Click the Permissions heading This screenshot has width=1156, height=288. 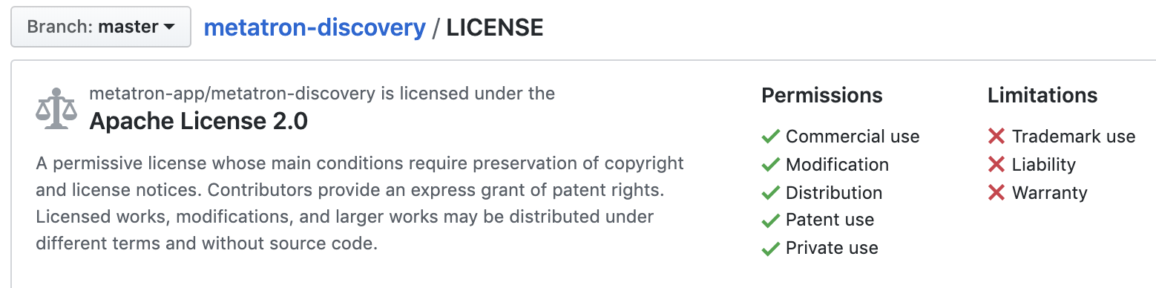tap(822, 96)
